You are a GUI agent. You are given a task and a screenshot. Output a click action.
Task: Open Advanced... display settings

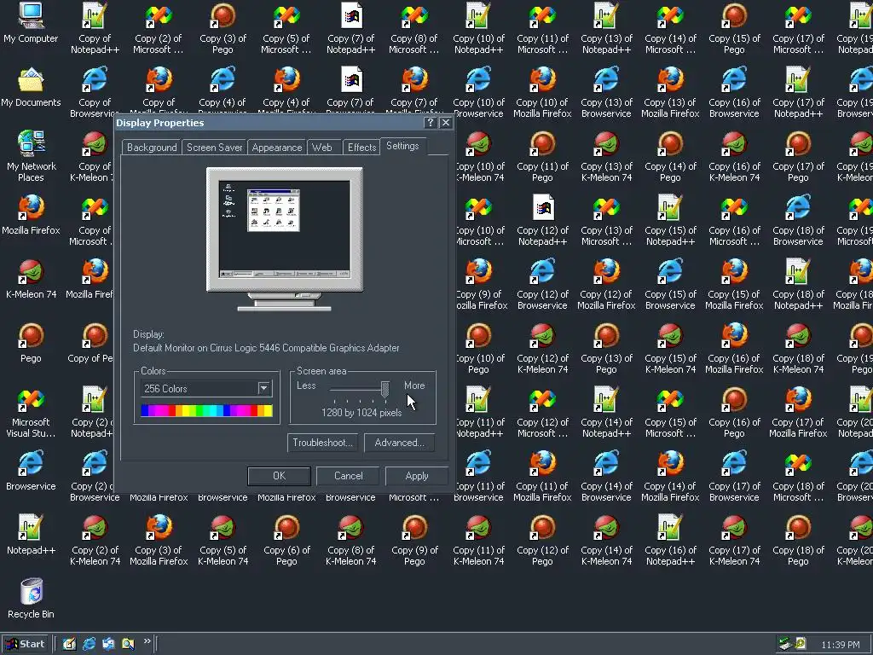click(399, 443)
